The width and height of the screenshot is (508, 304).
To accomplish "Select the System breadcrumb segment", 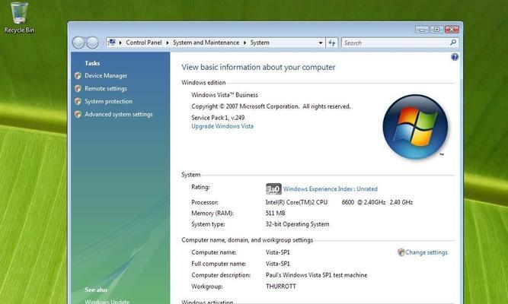I will click(260, 43).
